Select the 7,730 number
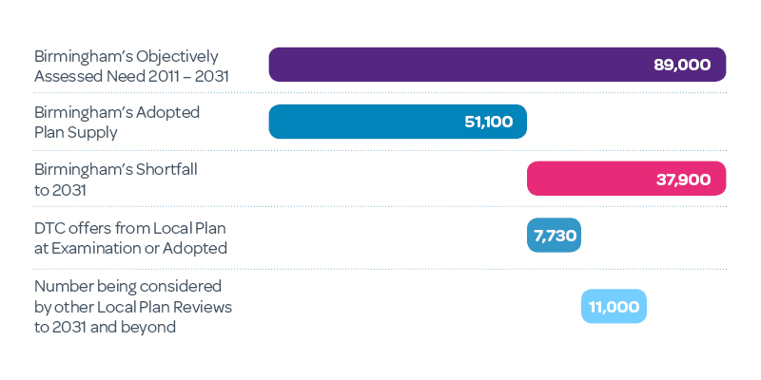Screen dimensions: 761x380 [x=553, y=236]
